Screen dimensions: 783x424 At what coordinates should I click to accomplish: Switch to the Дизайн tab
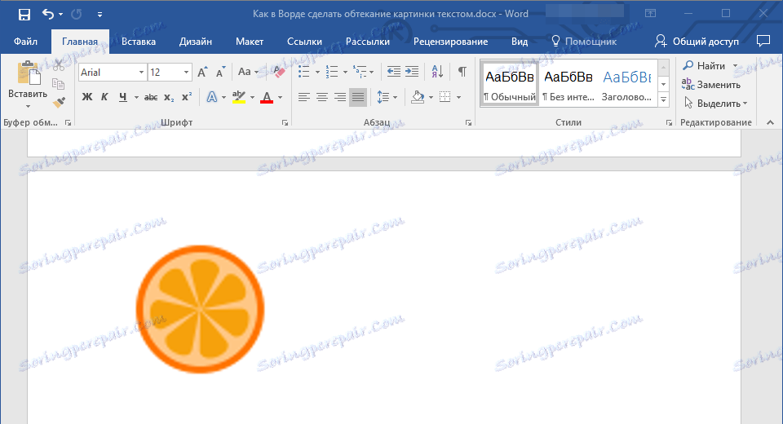point(195,42)
